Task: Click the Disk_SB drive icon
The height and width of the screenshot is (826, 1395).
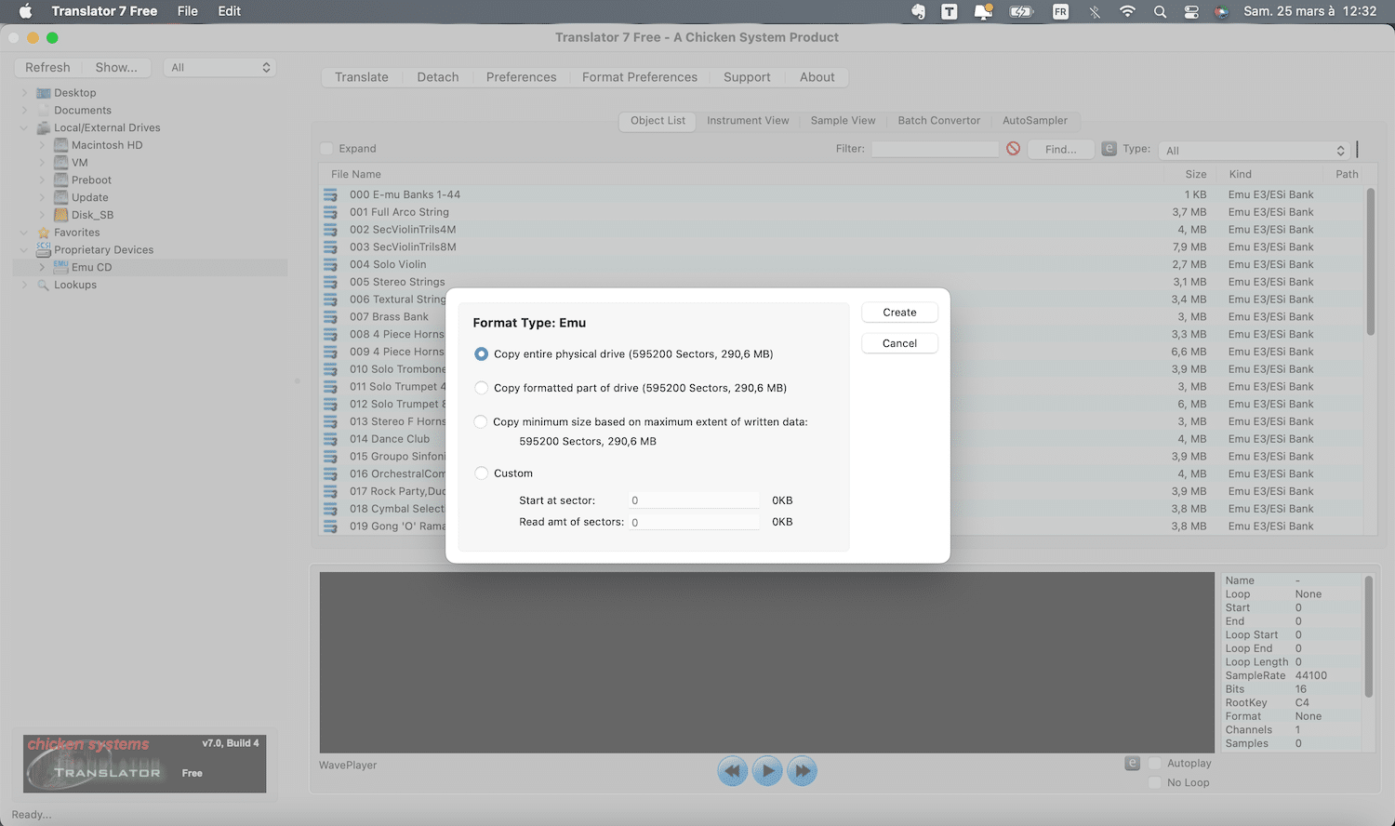Action: [61, 215]
